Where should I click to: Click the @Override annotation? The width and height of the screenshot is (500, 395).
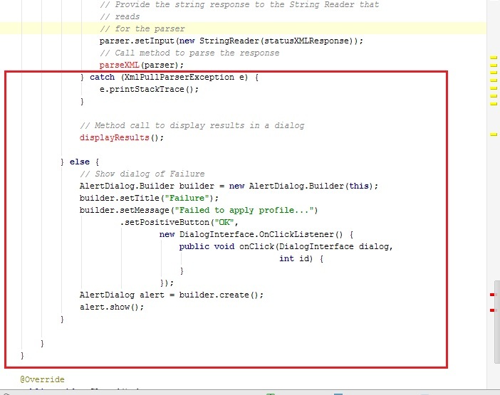(x=42, y=380)
